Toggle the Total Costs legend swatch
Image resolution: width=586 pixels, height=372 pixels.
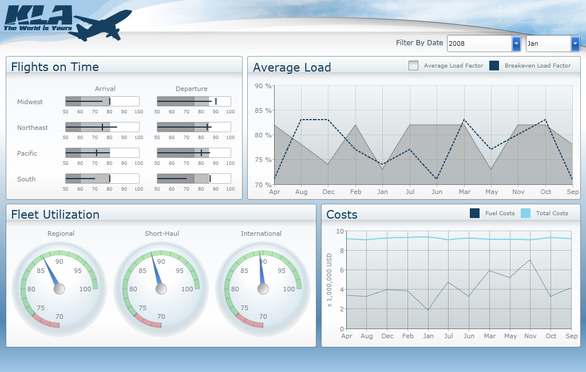pos(525,213)
